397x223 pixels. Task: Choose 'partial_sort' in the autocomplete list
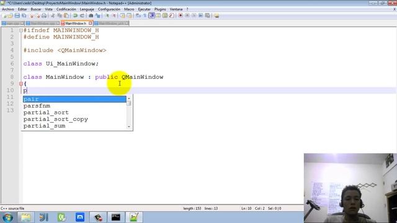(x=74, y=113)
